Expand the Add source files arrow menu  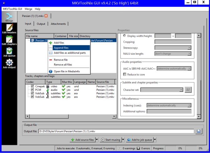(x=97, y=140)
